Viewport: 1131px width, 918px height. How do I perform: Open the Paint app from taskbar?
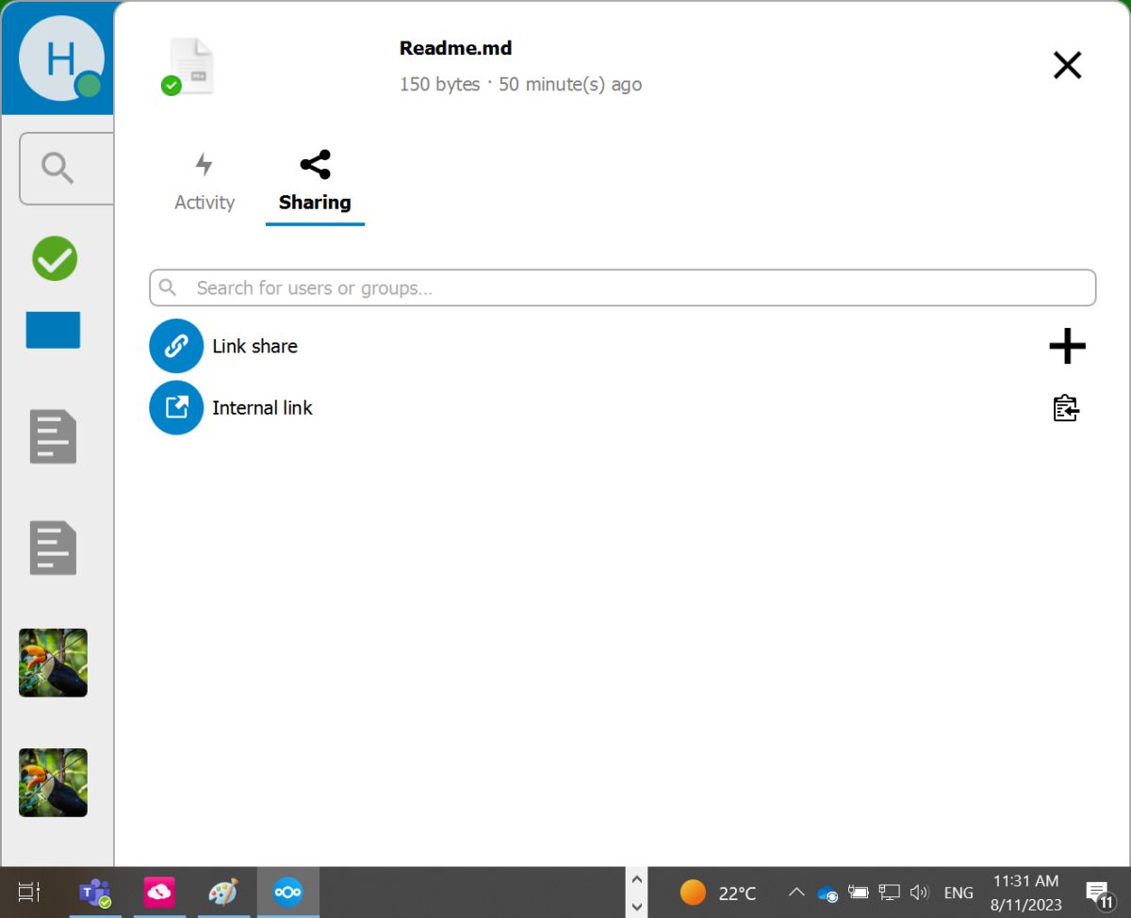click(223, 892)
